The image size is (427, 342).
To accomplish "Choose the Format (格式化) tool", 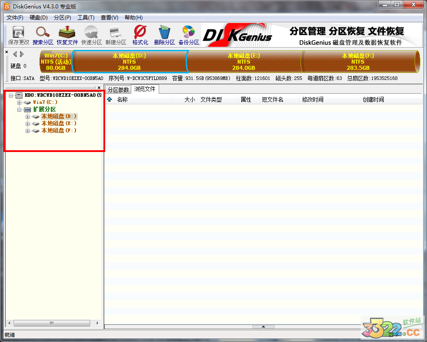I will click(x=140, y=35).
